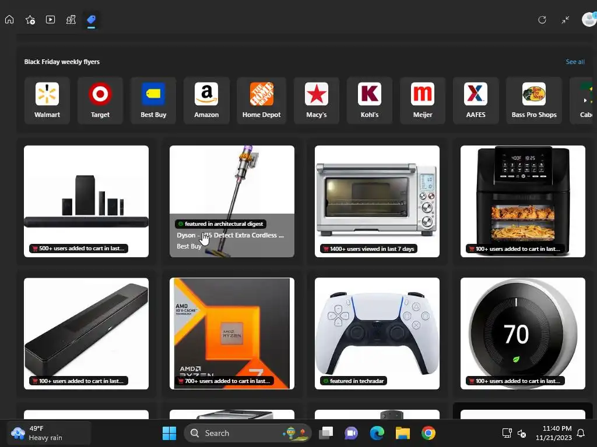Viewport: 597px width, 447px height.
Task: Click '1400+ users viewed in last 7 days'
Action: coord(369,249)
